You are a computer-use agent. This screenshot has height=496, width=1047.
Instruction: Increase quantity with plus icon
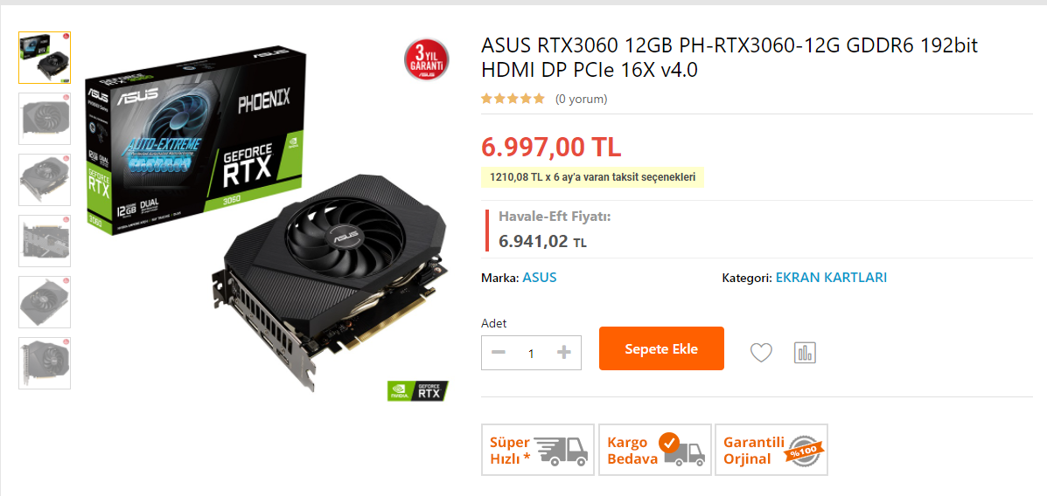pos(564,353)
